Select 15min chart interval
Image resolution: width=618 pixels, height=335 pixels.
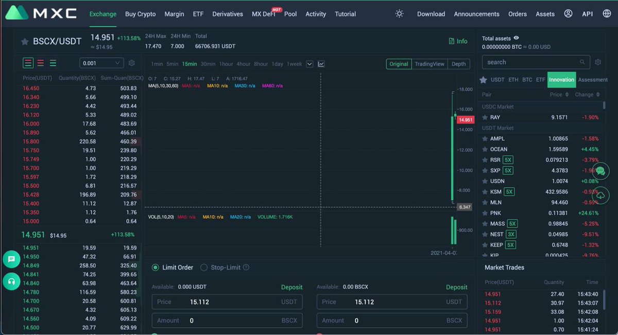tap(189, 64)
